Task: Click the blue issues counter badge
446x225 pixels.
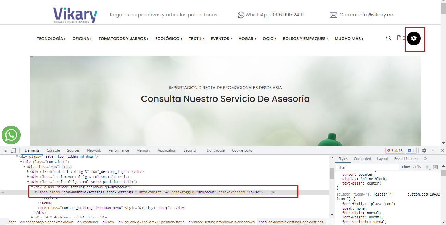Action: (411, 150)
